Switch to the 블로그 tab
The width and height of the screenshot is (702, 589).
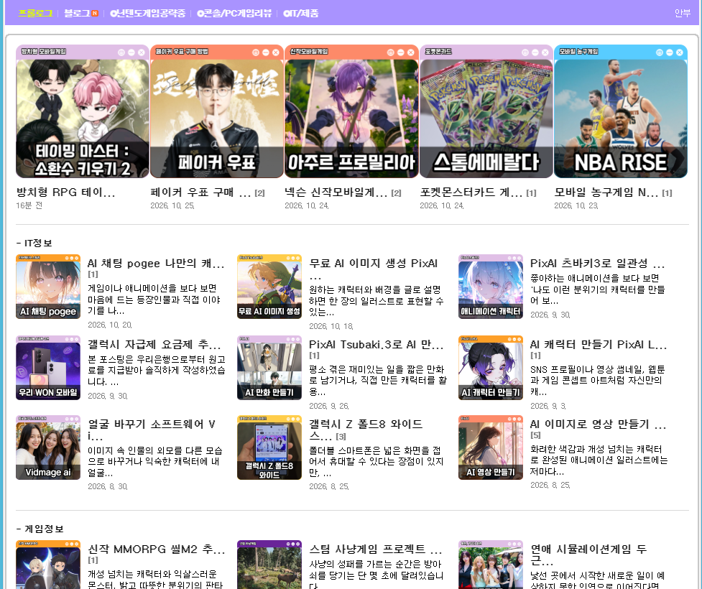(77, 13)
